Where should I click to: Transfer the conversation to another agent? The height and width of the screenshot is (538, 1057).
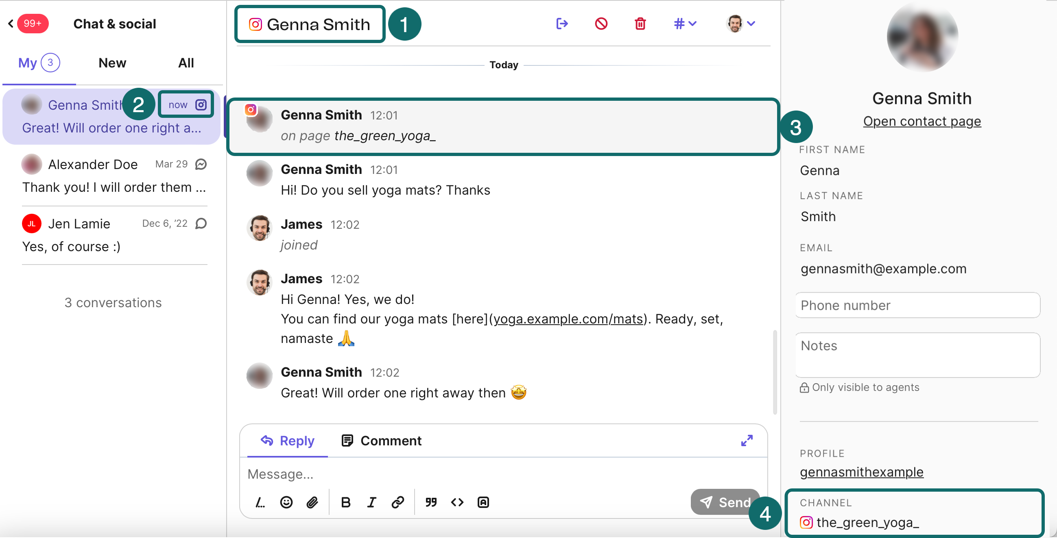(562, 24)
